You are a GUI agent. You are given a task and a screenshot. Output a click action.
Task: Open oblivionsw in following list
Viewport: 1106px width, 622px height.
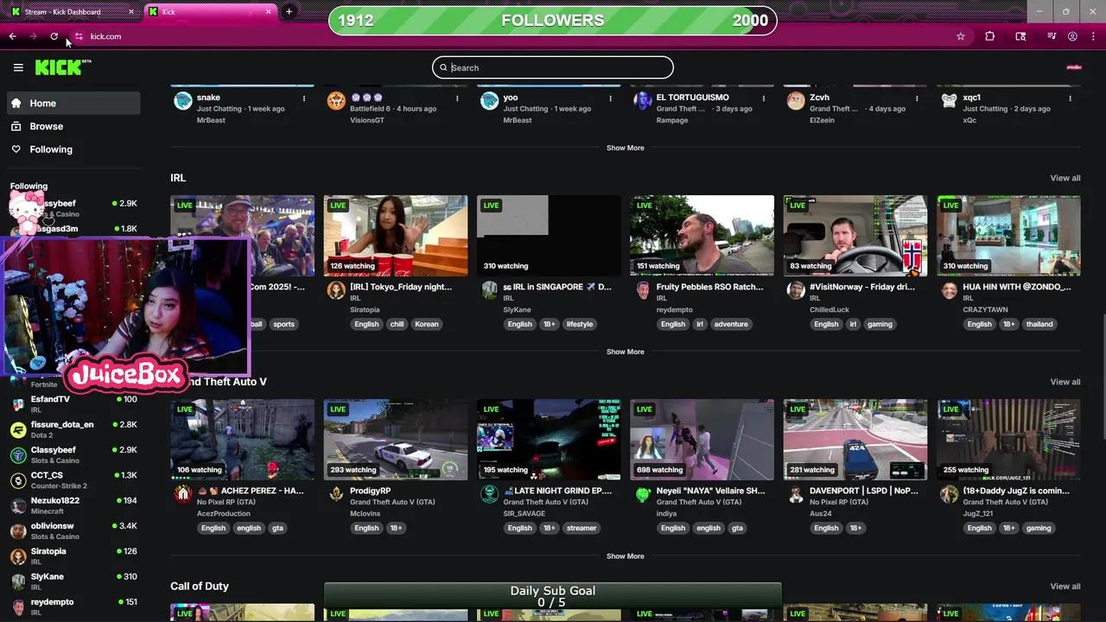[73, 530]
